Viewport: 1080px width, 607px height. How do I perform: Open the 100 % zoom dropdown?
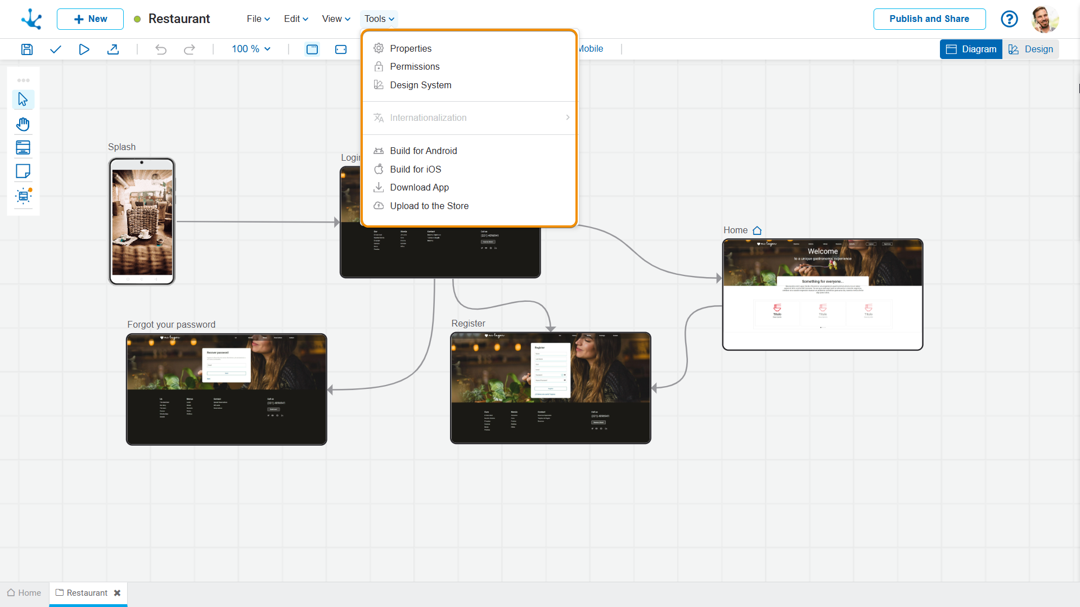[x=251, y=49]
